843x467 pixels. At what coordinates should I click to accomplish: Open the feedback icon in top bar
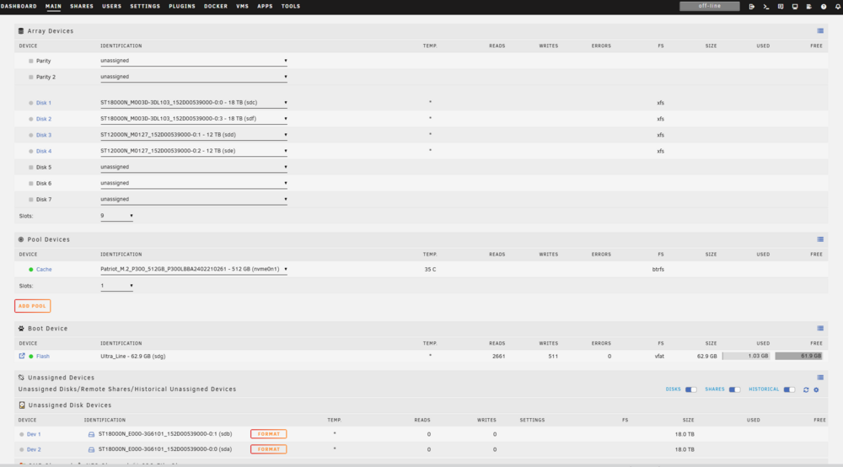pos(781,7)
